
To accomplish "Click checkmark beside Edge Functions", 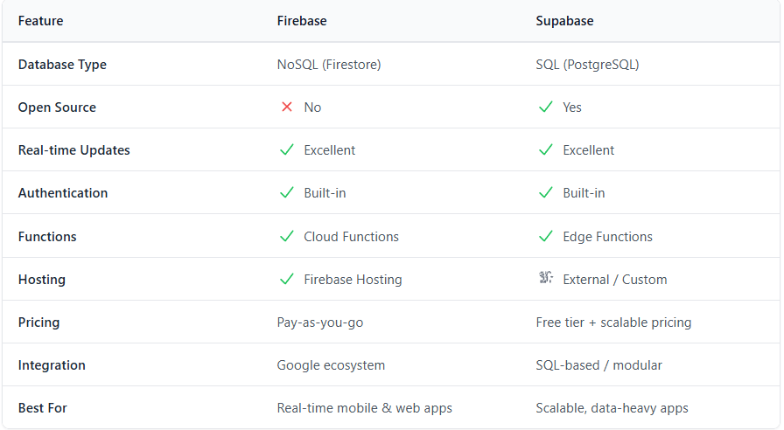I will 545,236.
